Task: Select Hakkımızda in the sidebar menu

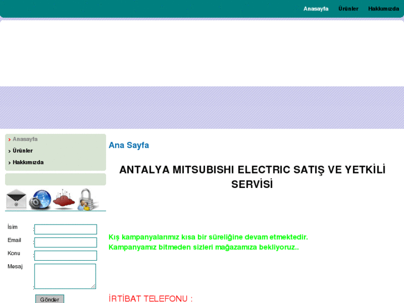Action: click(28, 162)
